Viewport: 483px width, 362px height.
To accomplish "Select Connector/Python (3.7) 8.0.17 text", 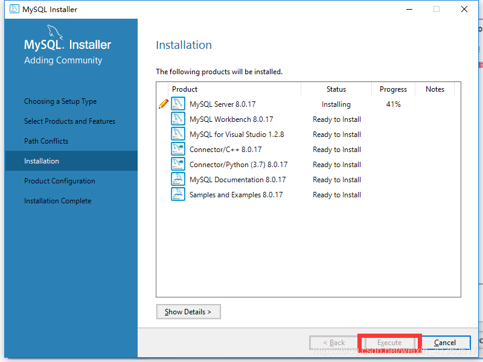I will coord(238,165).
